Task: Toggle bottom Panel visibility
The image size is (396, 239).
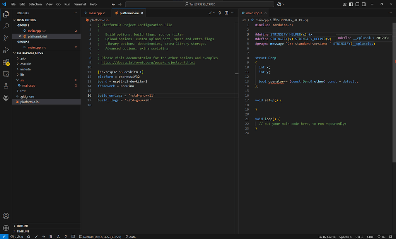Action: tap(357, 4)
